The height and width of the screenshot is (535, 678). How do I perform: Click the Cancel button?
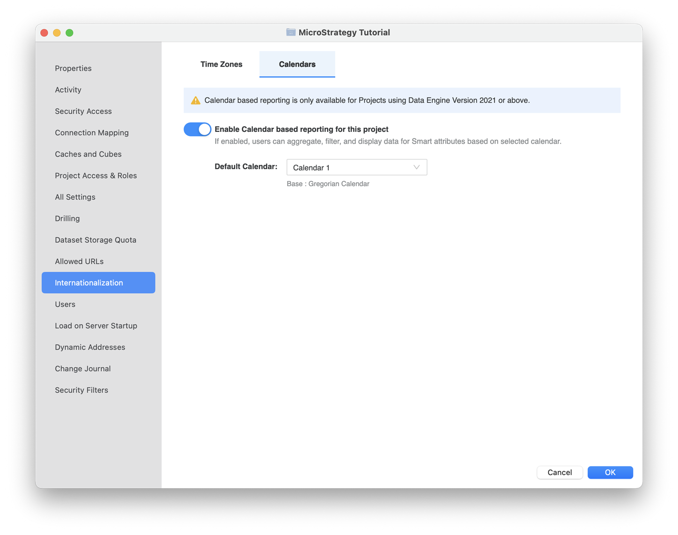tap(559, 472)
